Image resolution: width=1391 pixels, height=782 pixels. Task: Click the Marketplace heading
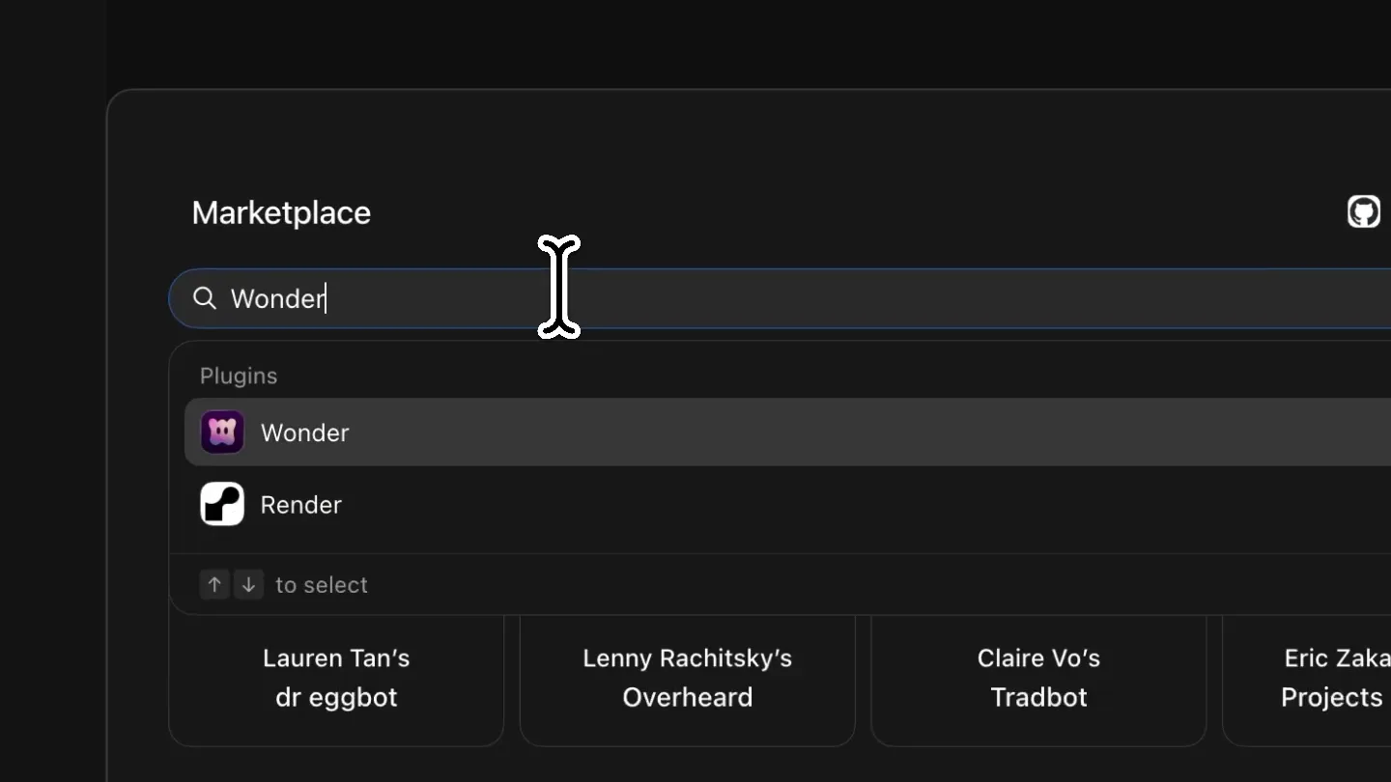click(x=281, y=212)
